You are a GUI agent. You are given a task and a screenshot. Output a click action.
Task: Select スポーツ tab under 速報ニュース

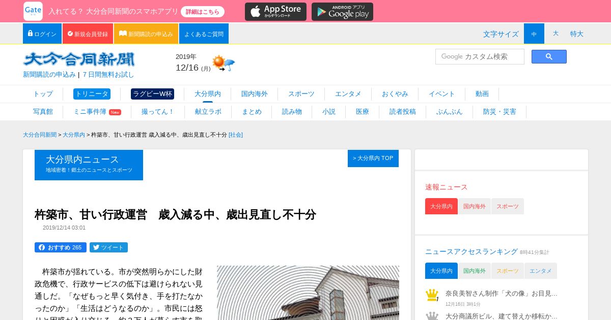click(508, 206)
